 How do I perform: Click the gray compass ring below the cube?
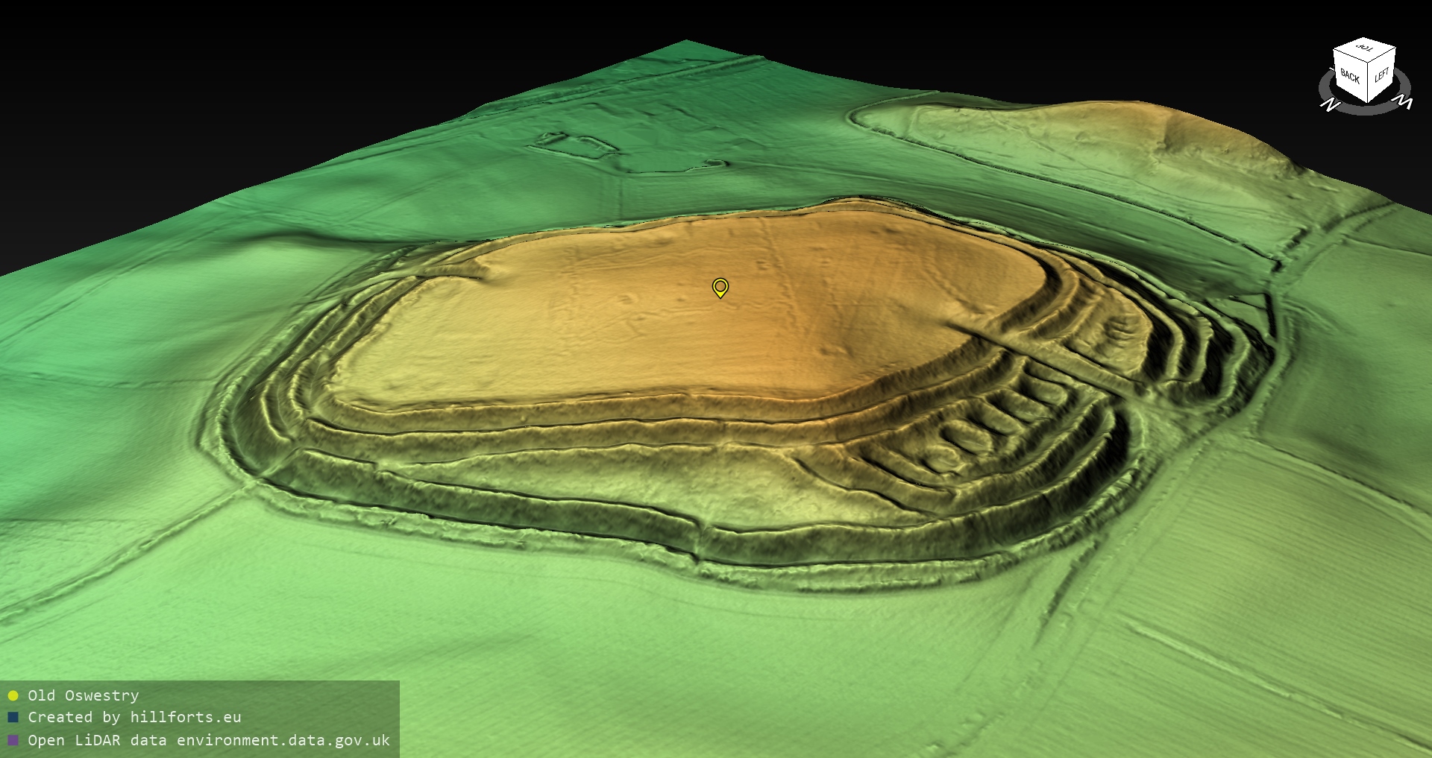tap(1366, 110)
